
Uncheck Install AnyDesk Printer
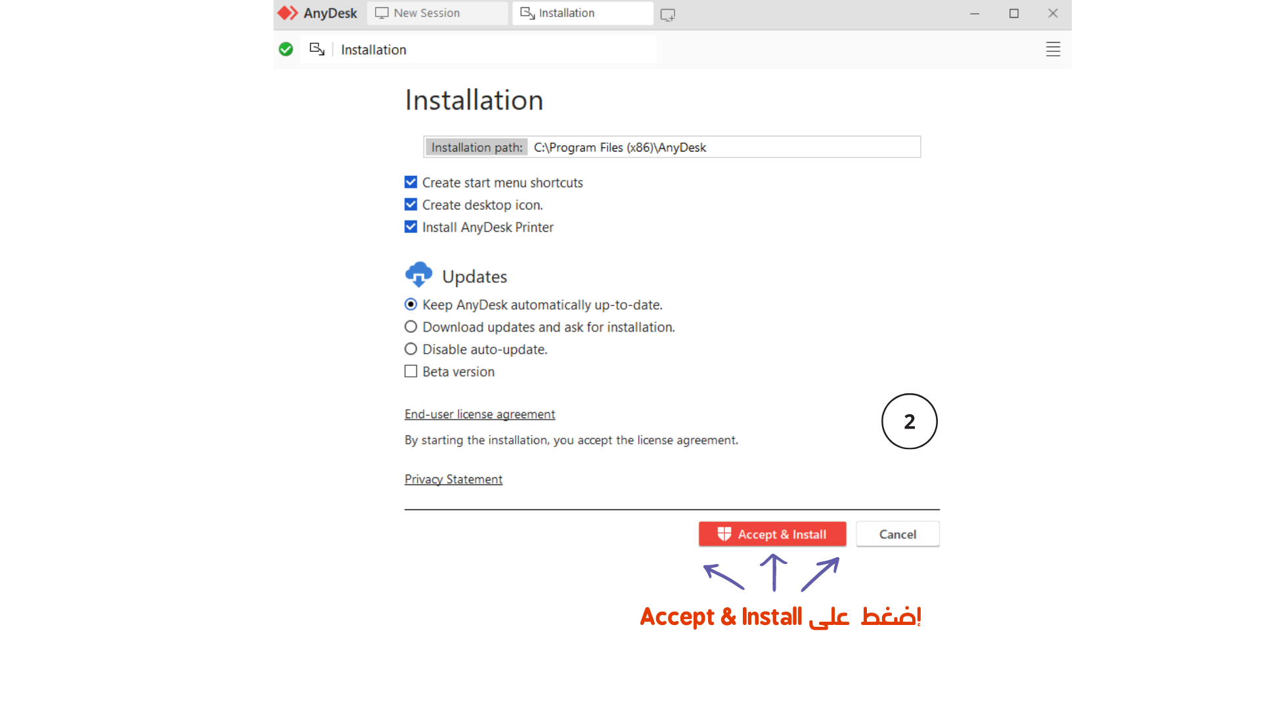tap(411, 227)
